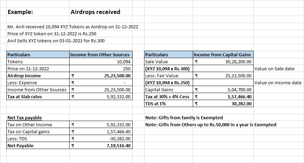Click the "Value on Sale date" note
This screenshot has width=304, height=163.
tap(275, 69)
